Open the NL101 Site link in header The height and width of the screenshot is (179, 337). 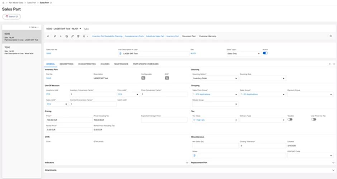tap(193, 53)
